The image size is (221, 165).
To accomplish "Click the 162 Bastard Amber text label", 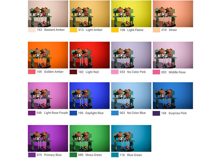I will click(x=51, y=30).
